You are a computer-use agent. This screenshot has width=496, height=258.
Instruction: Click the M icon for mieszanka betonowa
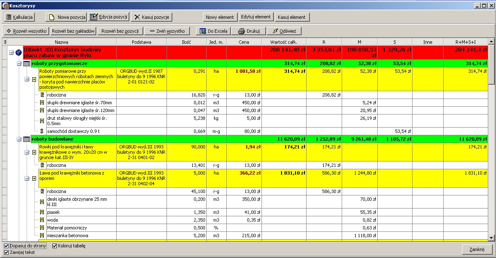click(x=42, y=236)
